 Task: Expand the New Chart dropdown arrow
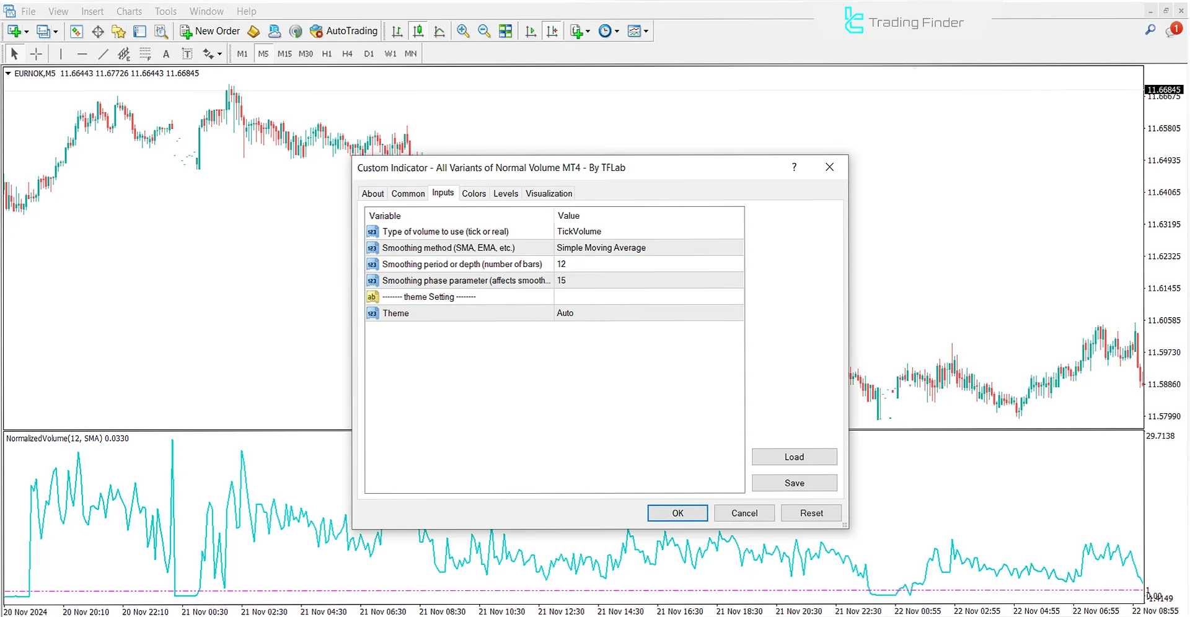pyautogui.click(x=586, y=31)
